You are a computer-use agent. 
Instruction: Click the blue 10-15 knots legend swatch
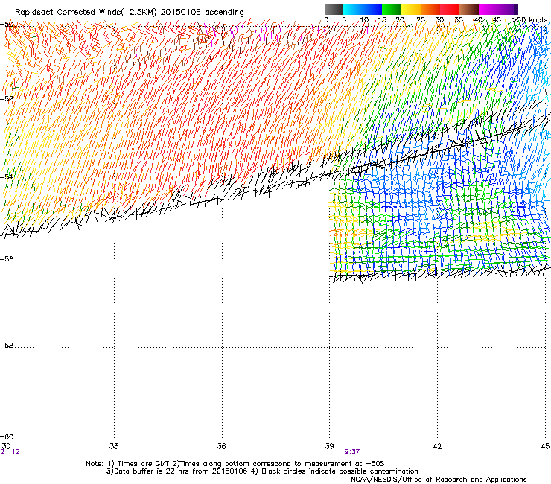click(372, 9)
